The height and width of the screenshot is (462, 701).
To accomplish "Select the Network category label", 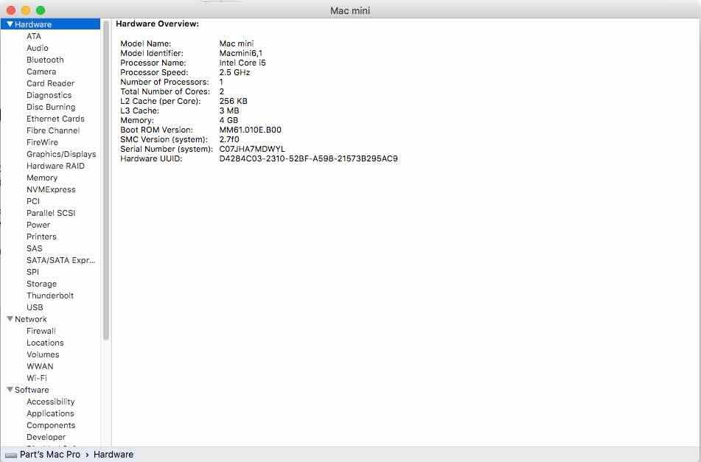I will tap(31, 319).
